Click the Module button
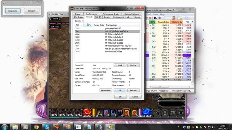 pyautogui.click(x=133, y=65)
